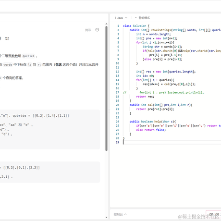Click '}else pre[i] = pre[i-1];' line
The image size is (221, 221).
point(162,59)
